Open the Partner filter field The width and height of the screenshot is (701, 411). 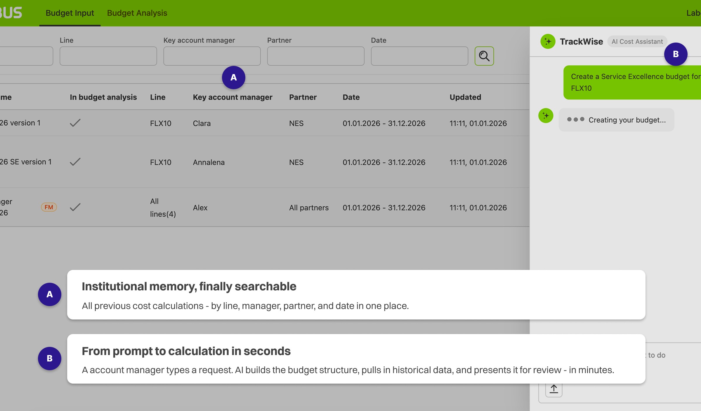315,56
